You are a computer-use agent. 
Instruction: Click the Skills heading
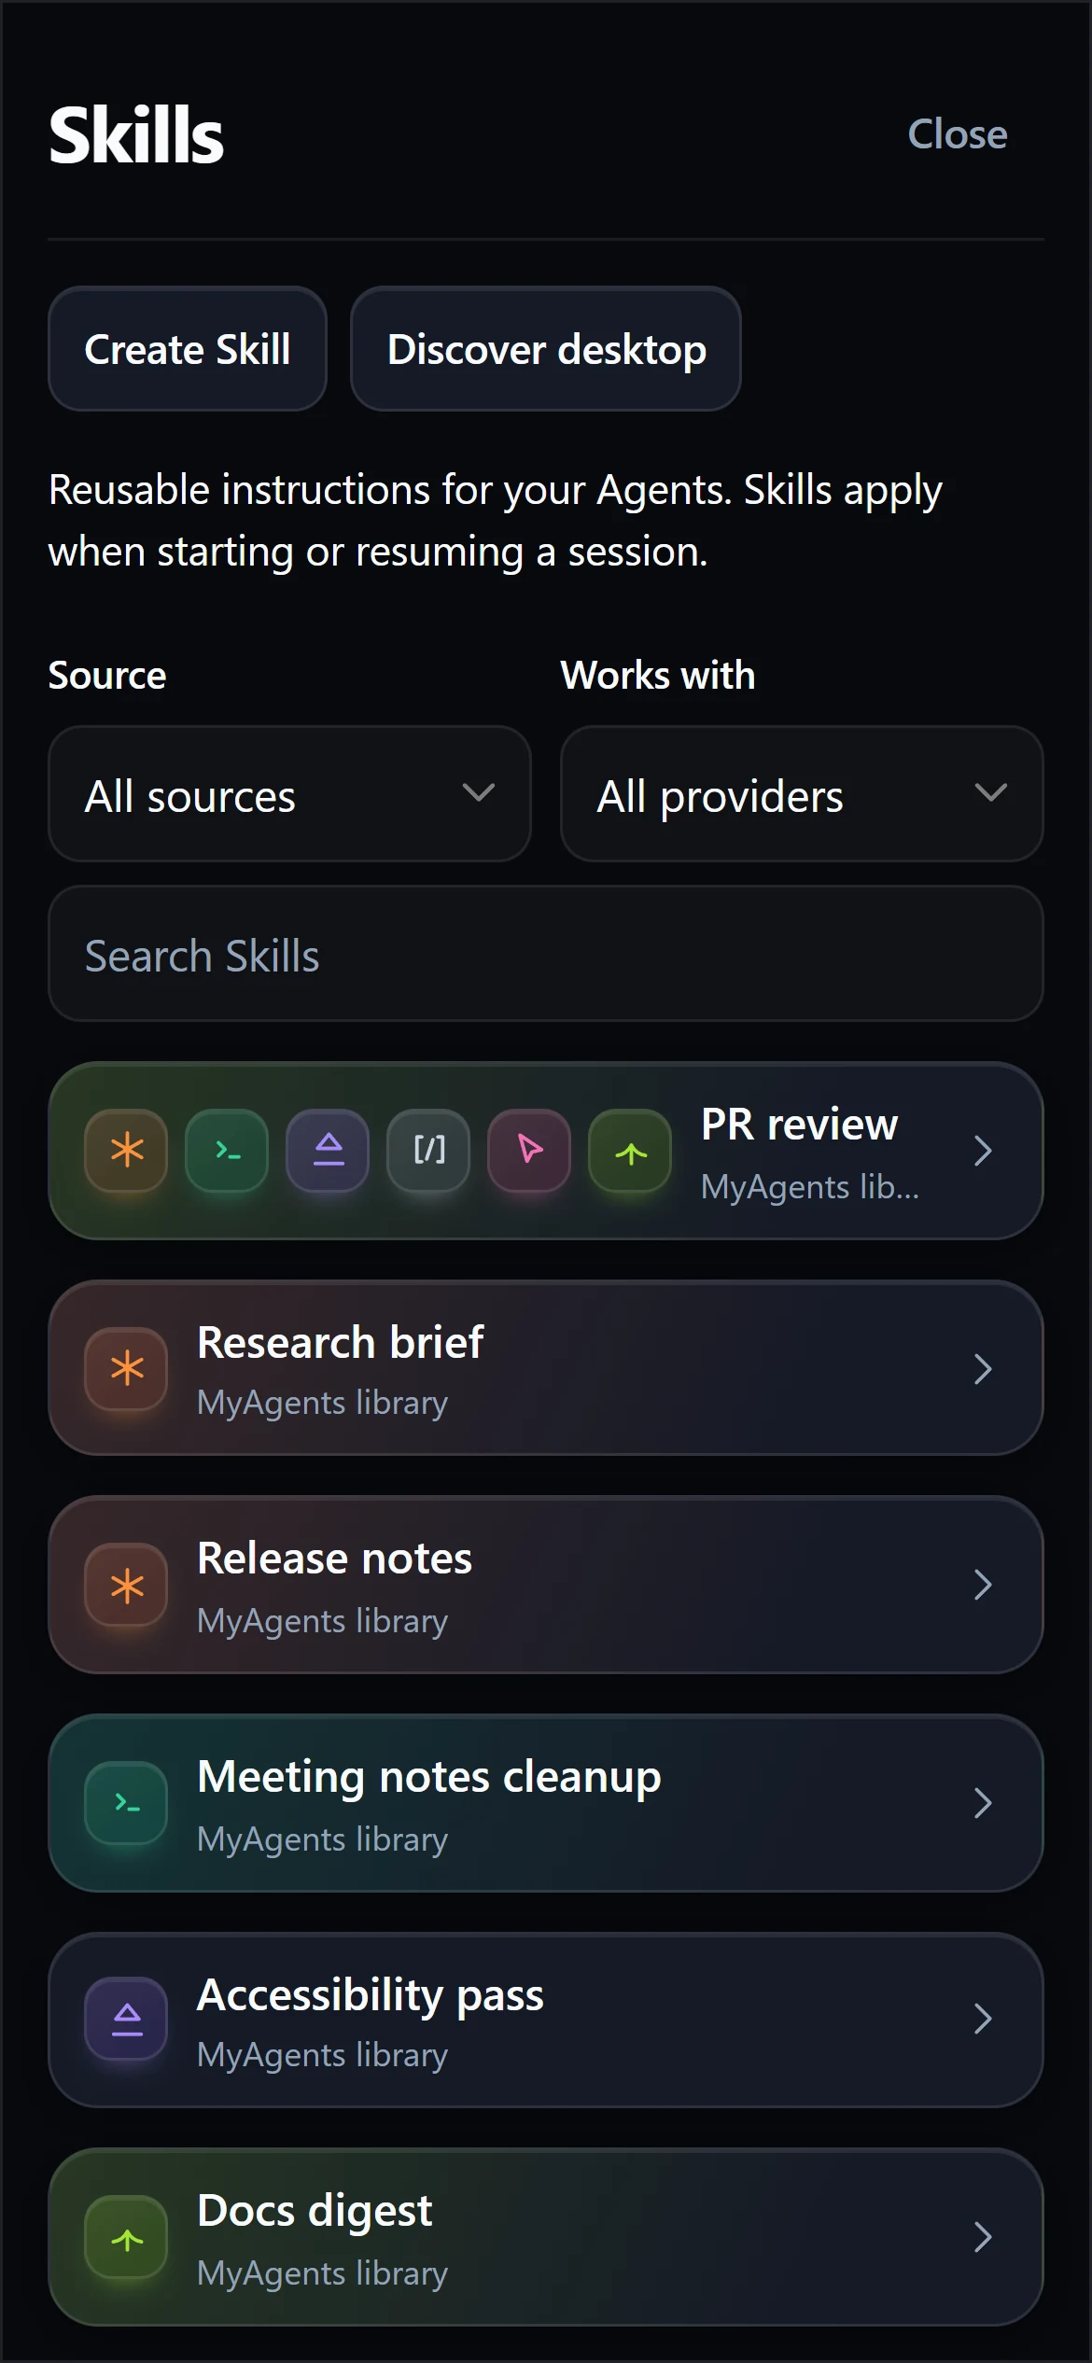coord(136,135)
